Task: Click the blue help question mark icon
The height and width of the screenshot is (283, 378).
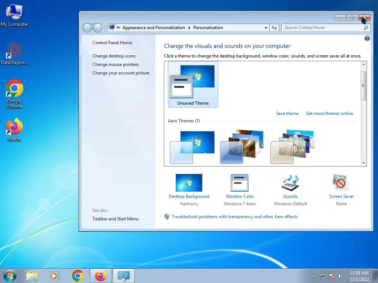Action: coord(367,38)
